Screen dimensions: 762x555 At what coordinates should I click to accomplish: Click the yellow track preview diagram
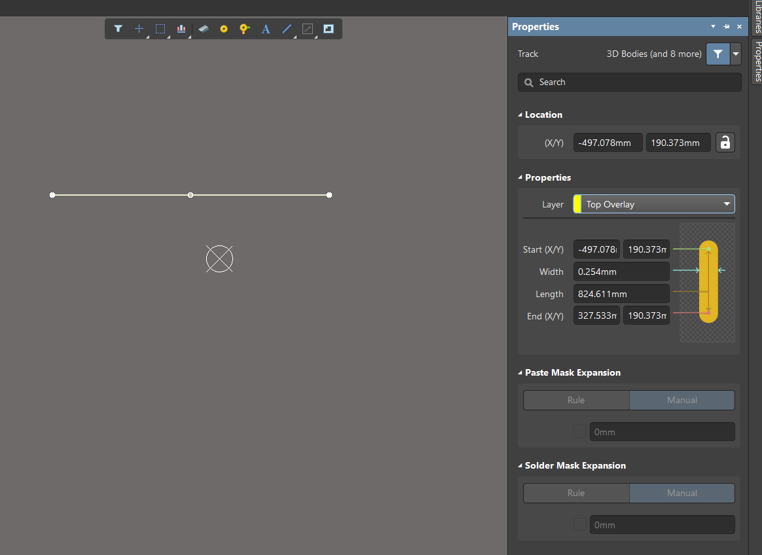coord(708,282)
